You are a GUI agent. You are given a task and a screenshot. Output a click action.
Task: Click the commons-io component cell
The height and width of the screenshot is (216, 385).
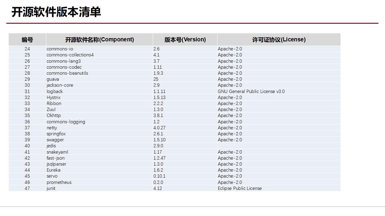coord(100,49)
